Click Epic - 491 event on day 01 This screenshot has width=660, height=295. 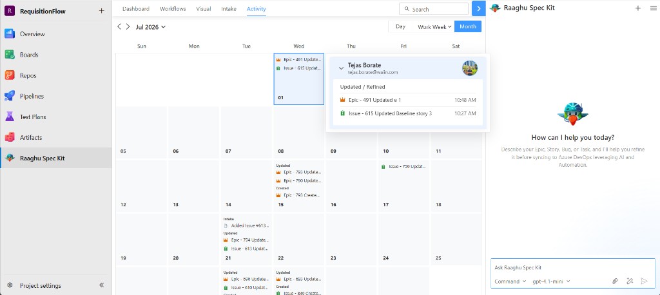299,60
